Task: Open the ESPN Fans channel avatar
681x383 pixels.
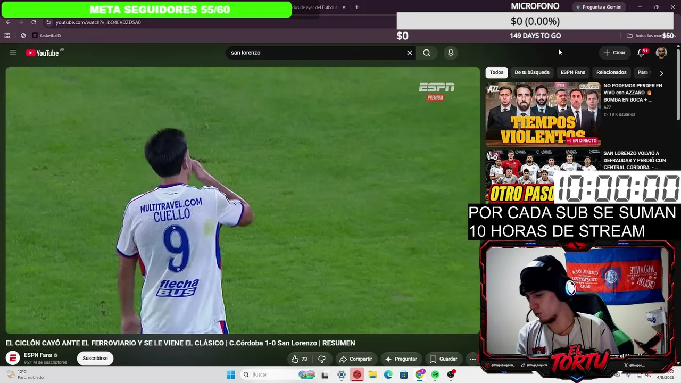Action: 13,358
